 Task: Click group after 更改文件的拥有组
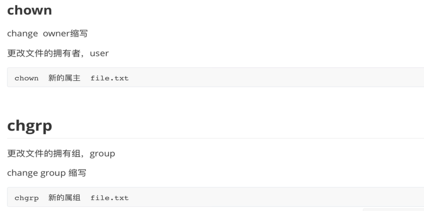pos(102,154)
